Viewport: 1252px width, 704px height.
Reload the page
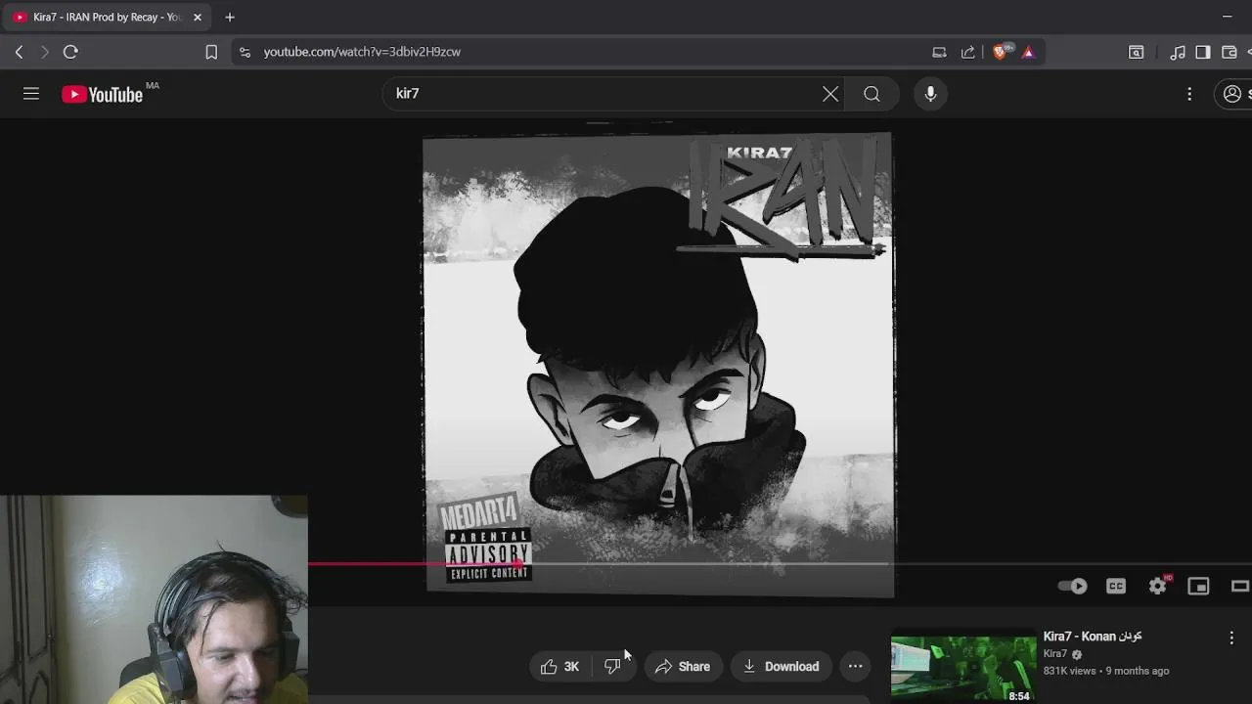pos(70,52)
